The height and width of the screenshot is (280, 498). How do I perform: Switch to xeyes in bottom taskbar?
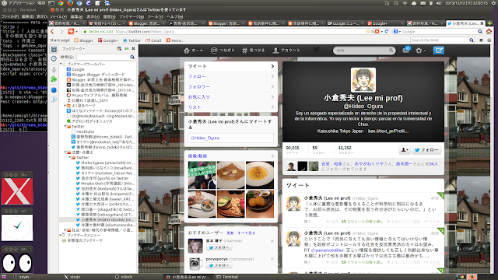21,277
